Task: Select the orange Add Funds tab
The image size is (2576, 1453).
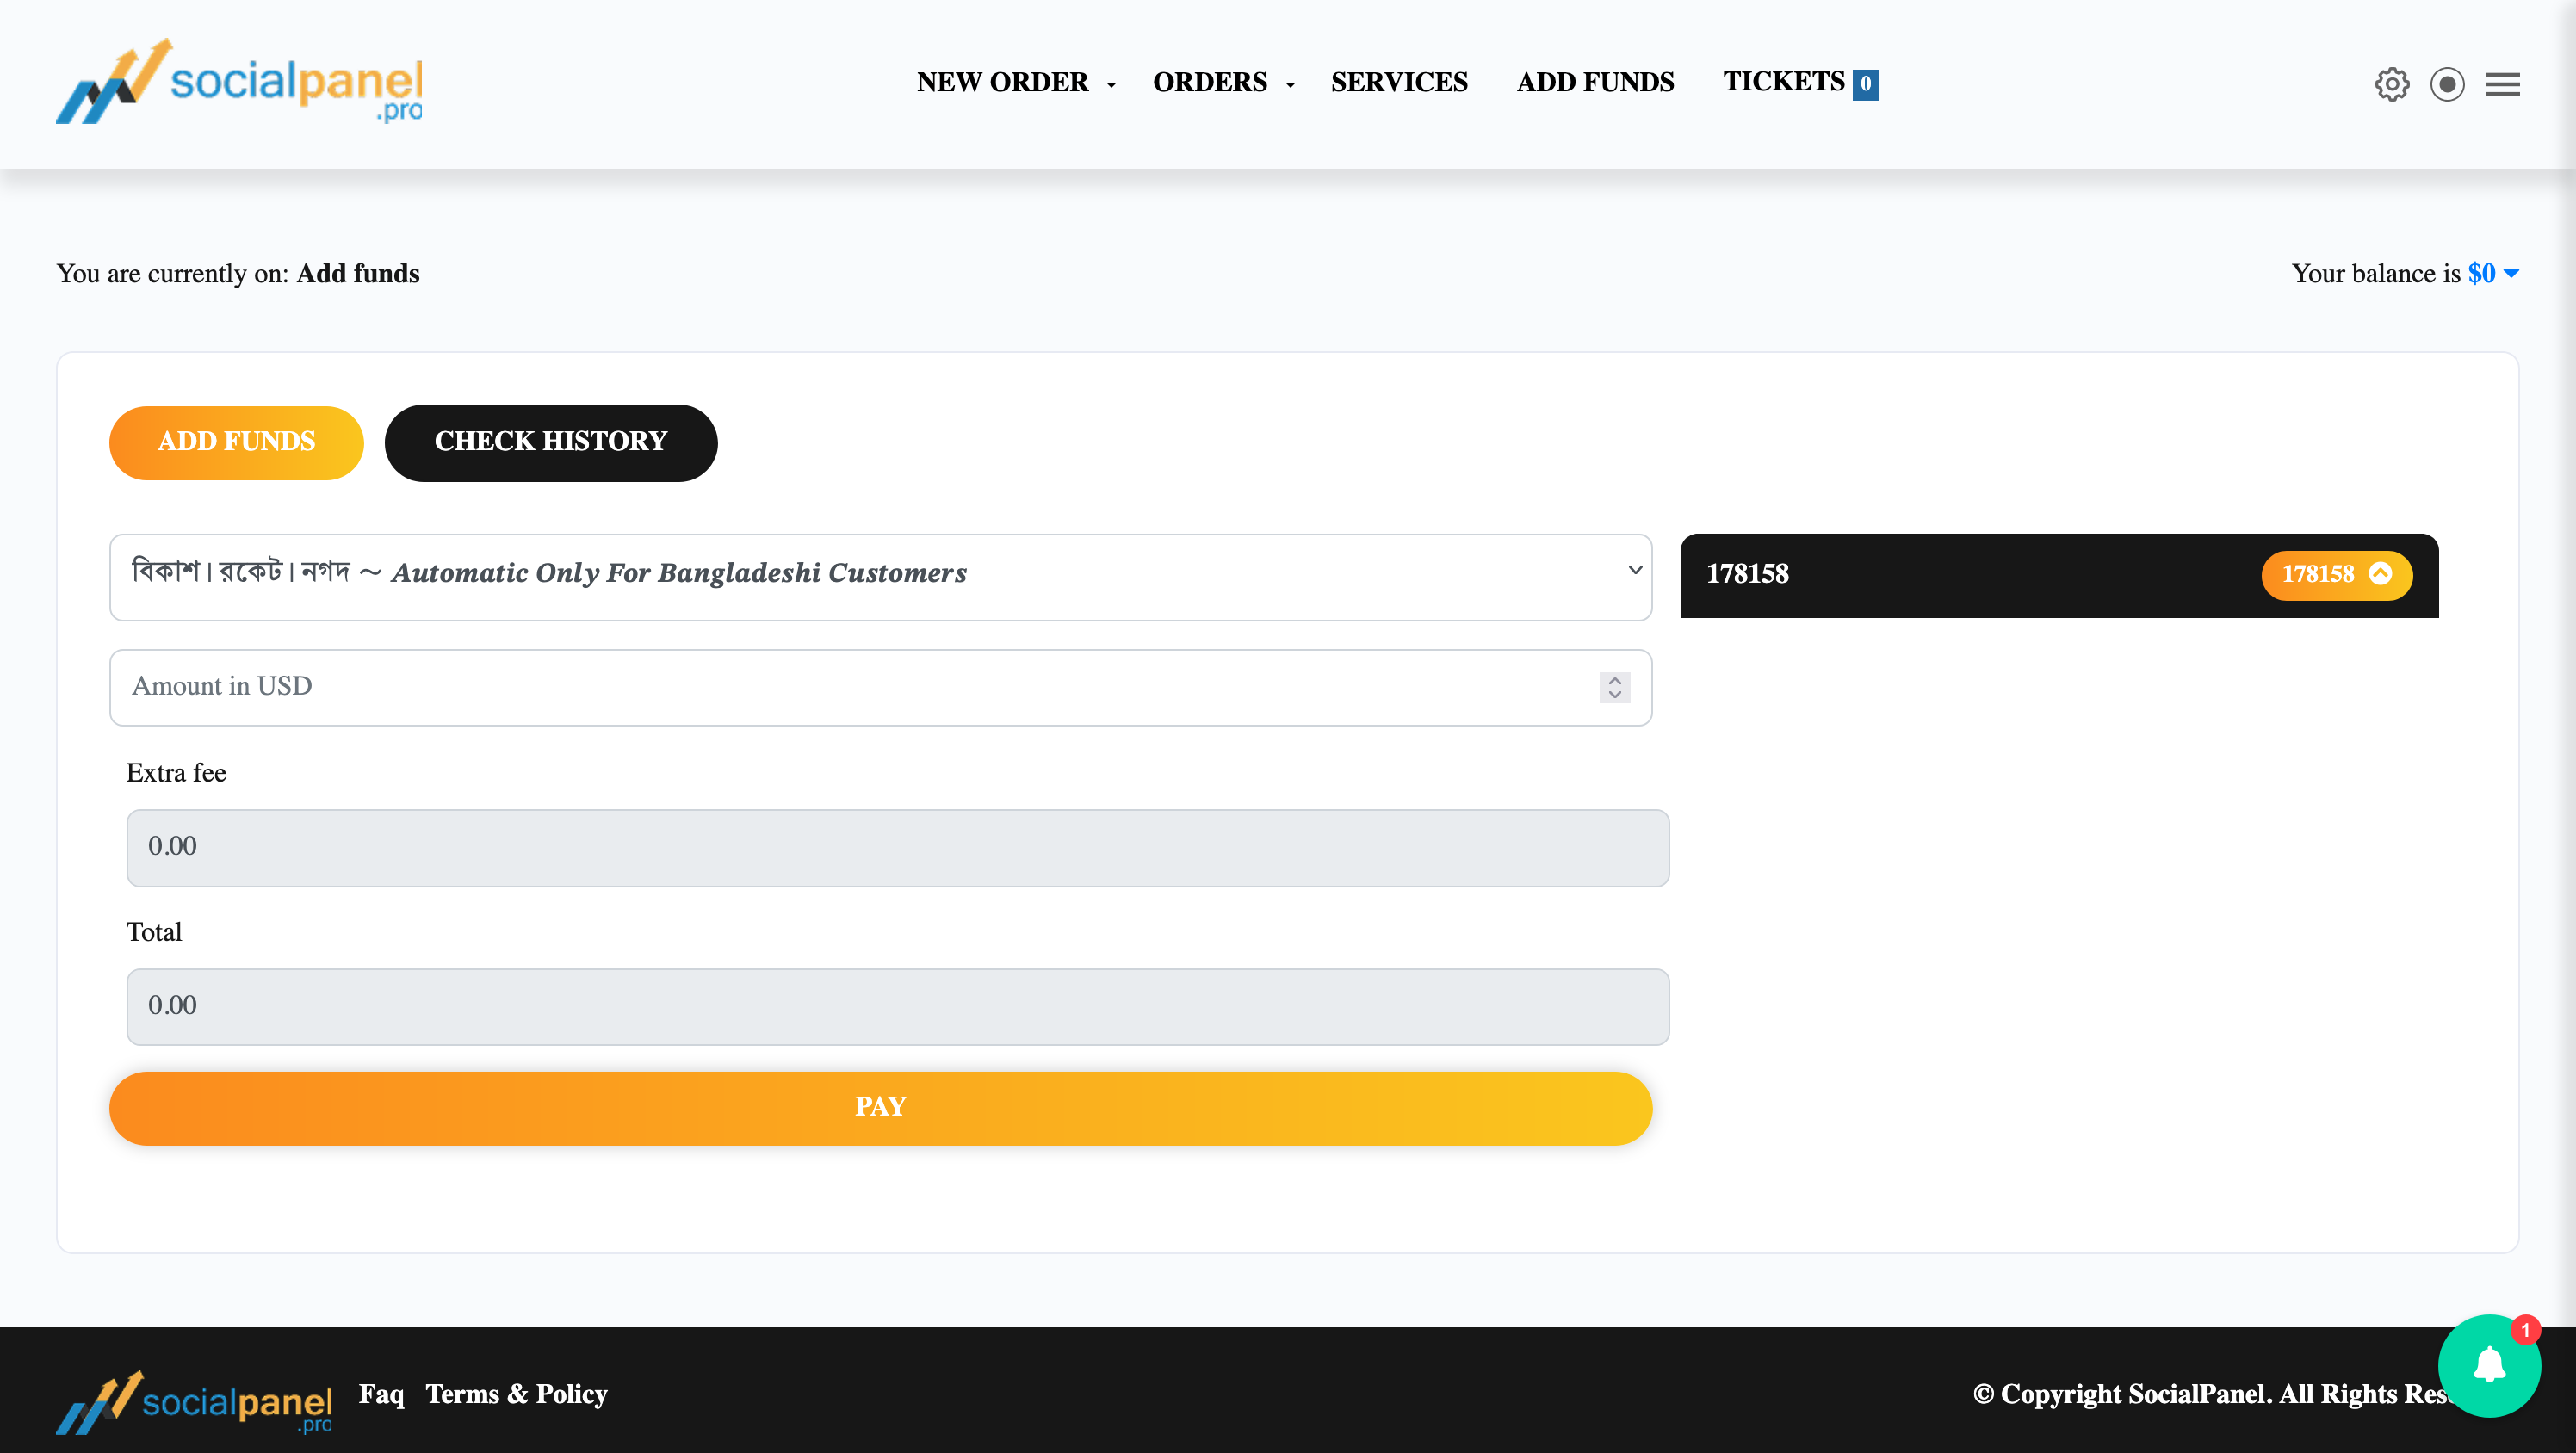Action: (236, 442)
